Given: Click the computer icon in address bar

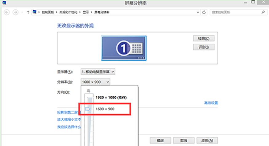Looking at the screenshot, I should point(35,12).
